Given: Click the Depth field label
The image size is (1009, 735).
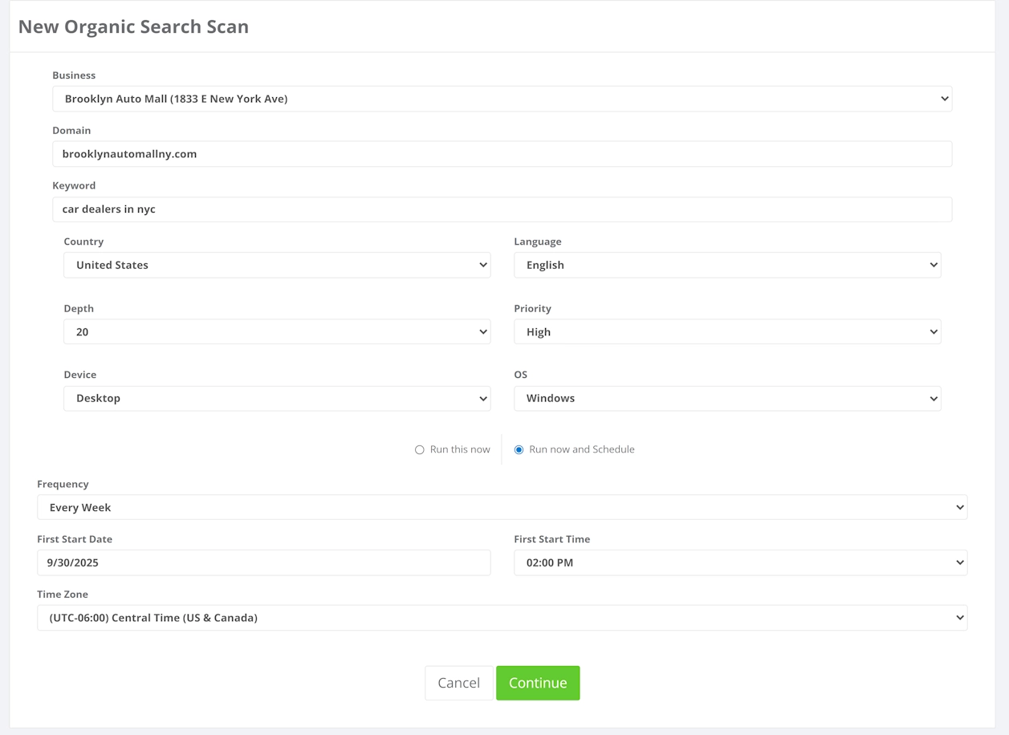Looking at the screenshot, I should 79,308.
